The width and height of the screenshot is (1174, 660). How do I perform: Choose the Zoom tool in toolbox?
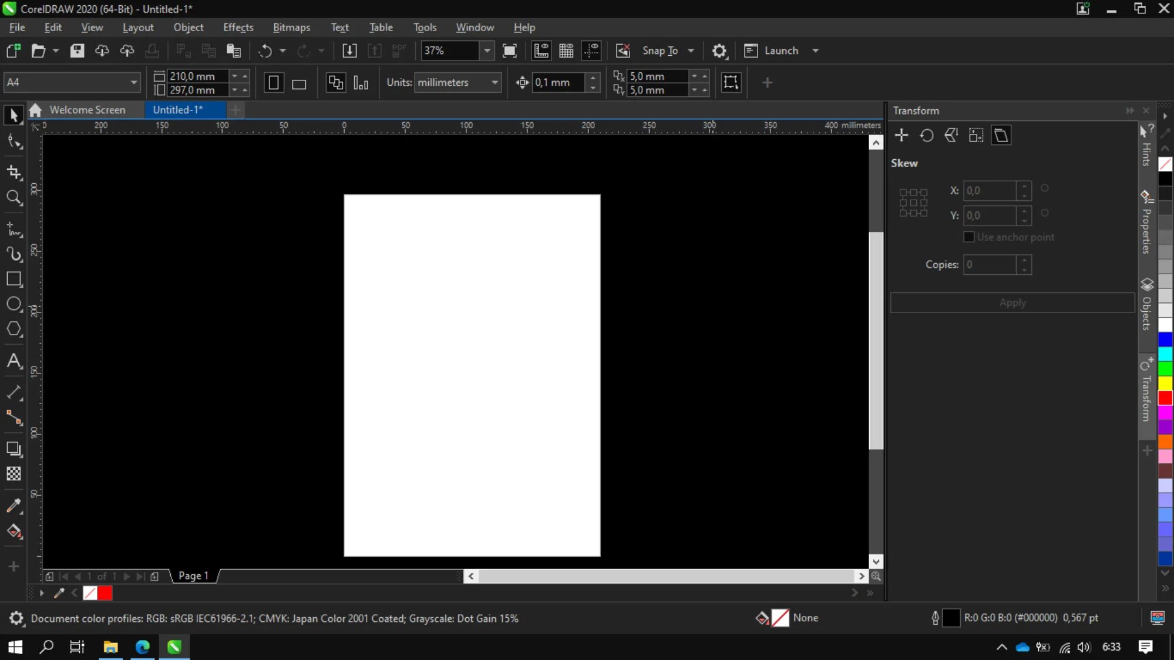[x=14, y=197]
